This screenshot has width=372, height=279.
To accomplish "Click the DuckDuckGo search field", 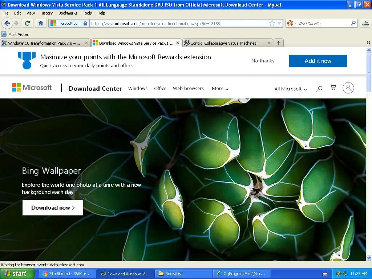I will point(324,24).
